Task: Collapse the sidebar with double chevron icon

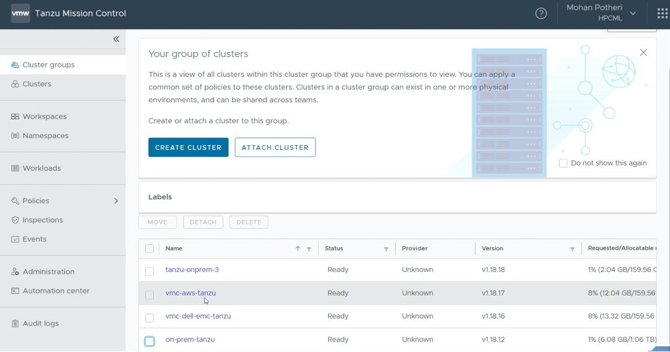Action: click(x=116, y=39)
